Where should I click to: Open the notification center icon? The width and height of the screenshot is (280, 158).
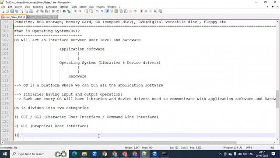tap(273, 154)
